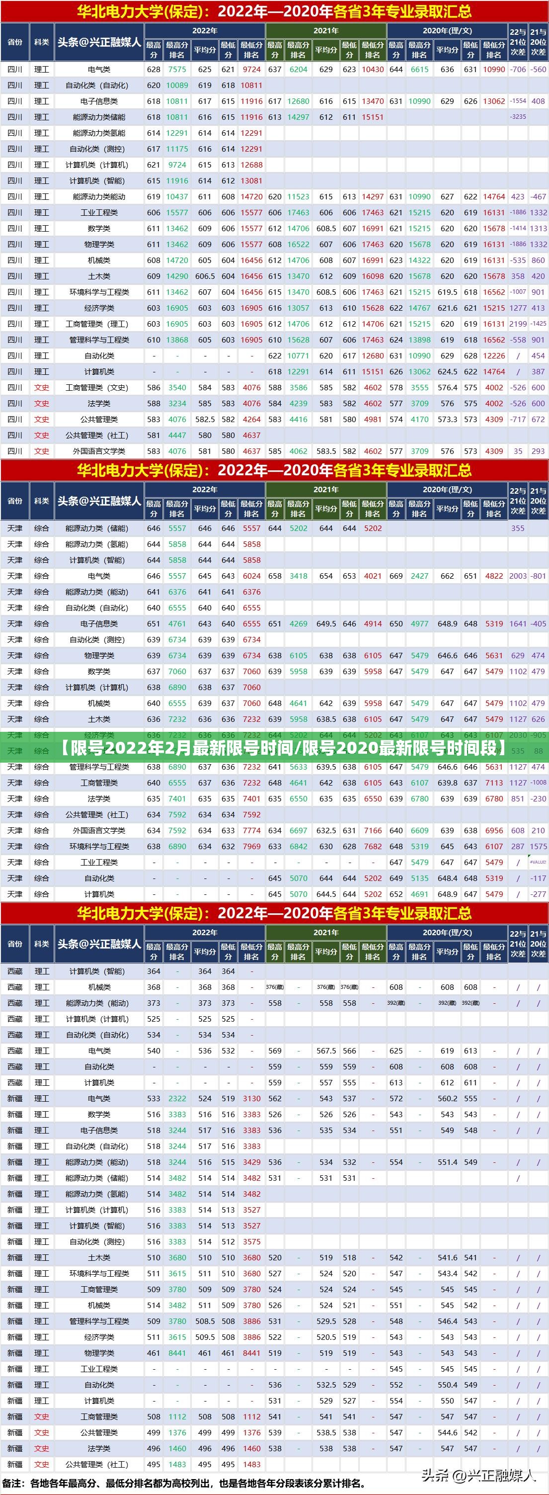
Task: Click the red title above the 四川 table
Action: [x=274, y=10]
